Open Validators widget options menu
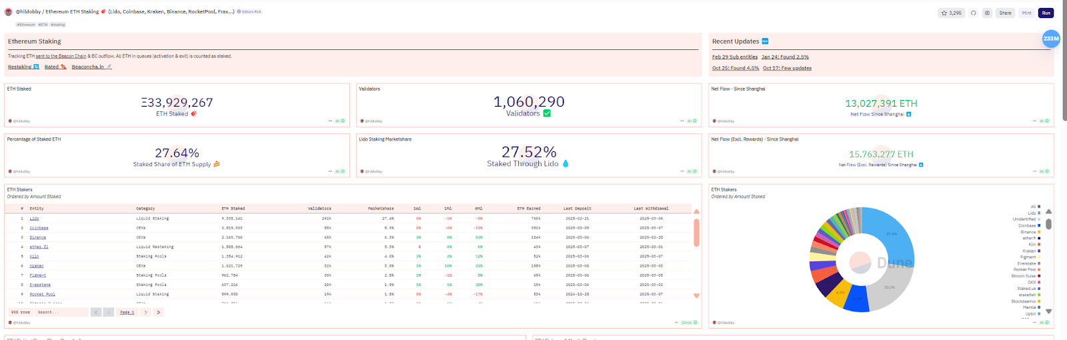 coord(682,121)
